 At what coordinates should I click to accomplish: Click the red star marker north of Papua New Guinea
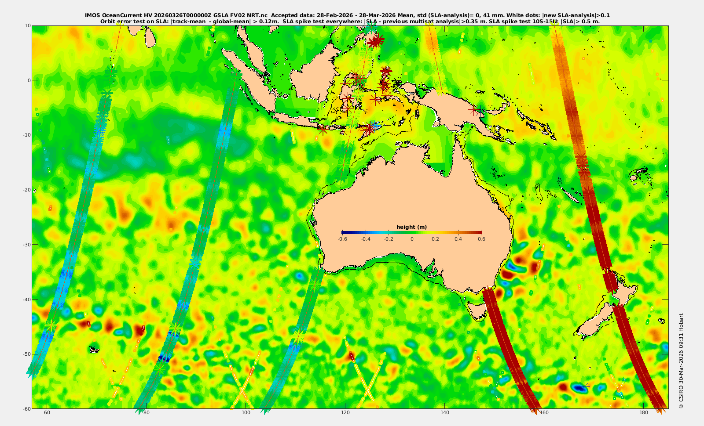(x=473, y=110)
